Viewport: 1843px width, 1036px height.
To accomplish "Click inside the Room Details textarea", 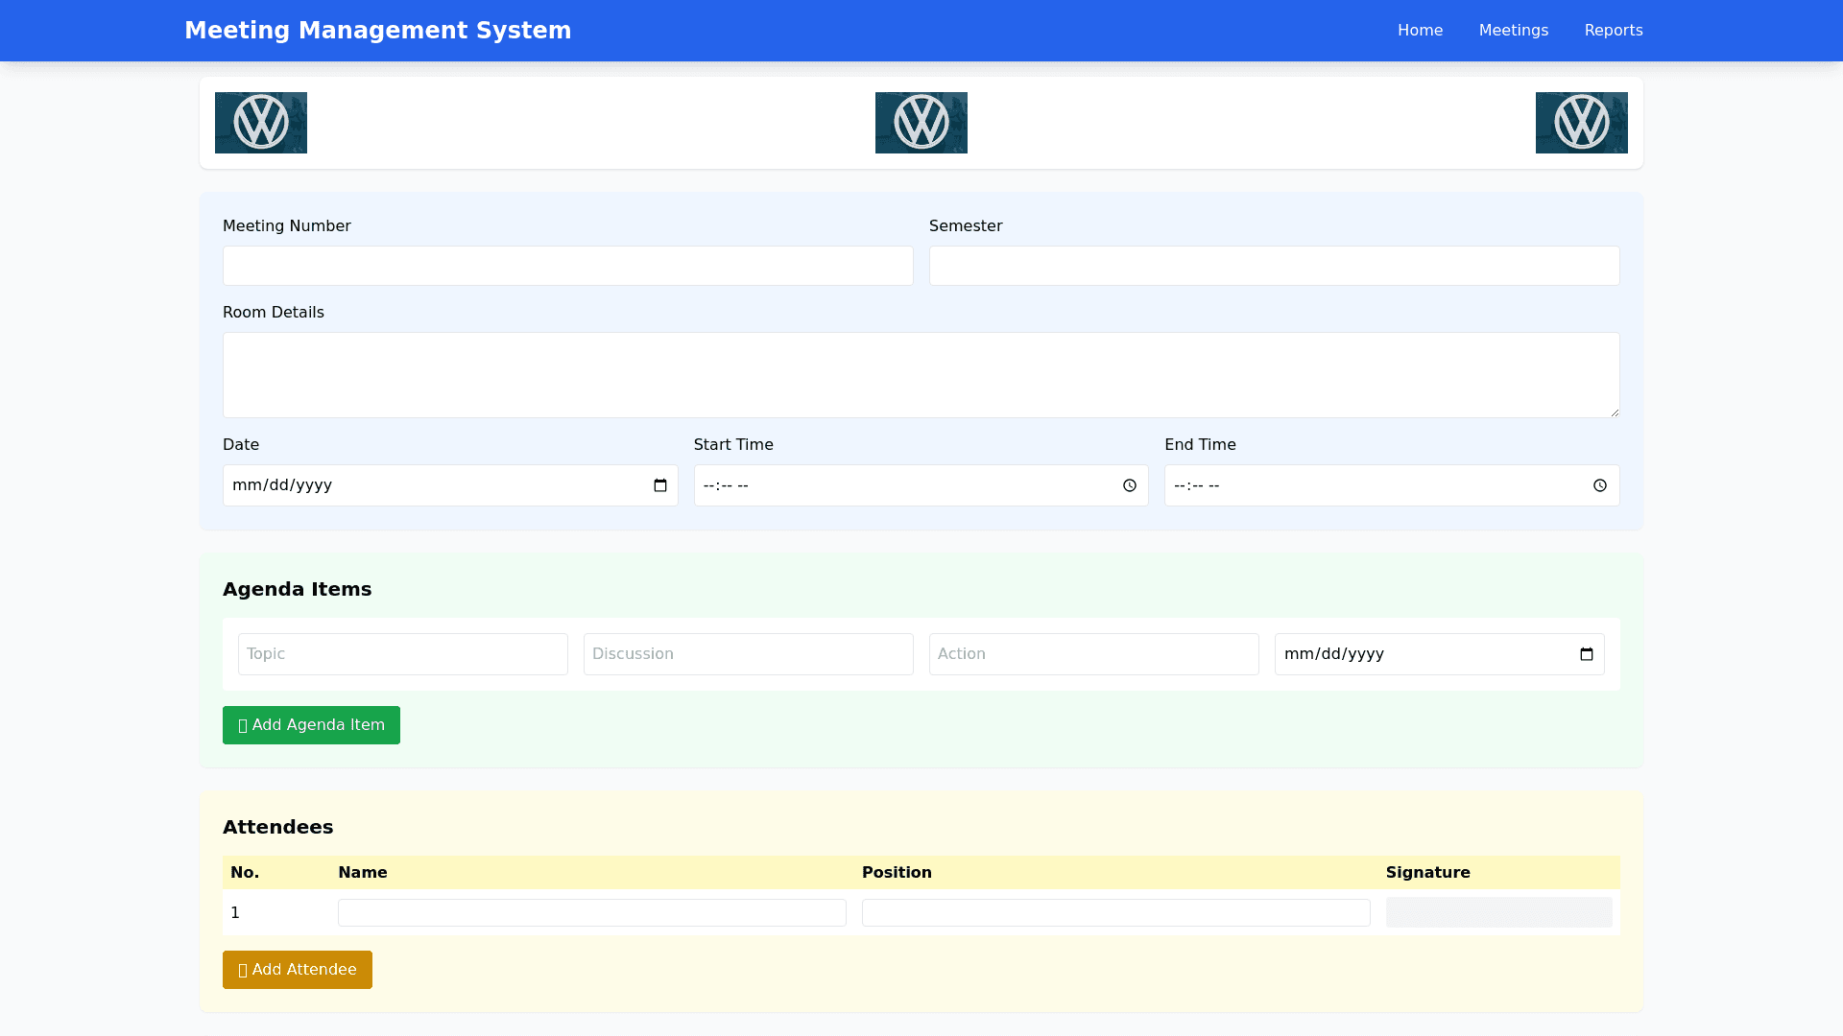I will pyautogui.click(x=921, y=375).
